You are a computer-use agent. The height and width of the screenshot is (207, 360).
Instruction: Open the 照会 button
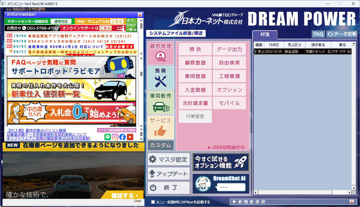point(195,49)
